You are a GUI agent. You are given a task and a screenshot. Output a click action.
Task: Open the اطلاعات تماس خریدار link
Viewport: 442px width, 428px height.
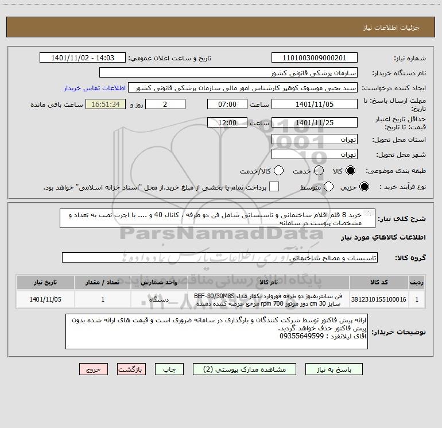coord(95,88)
